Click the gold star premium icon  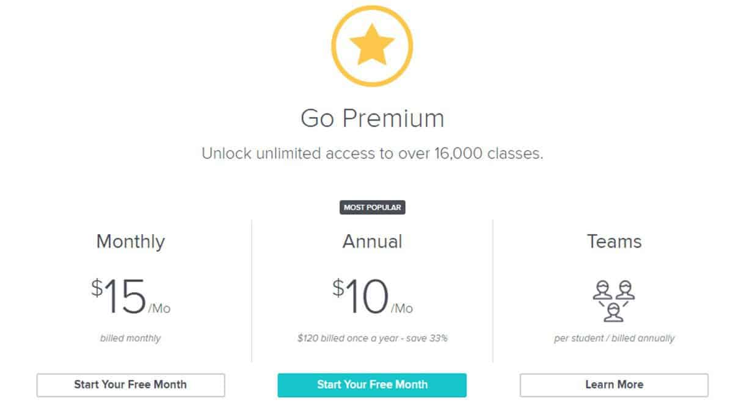371,46
